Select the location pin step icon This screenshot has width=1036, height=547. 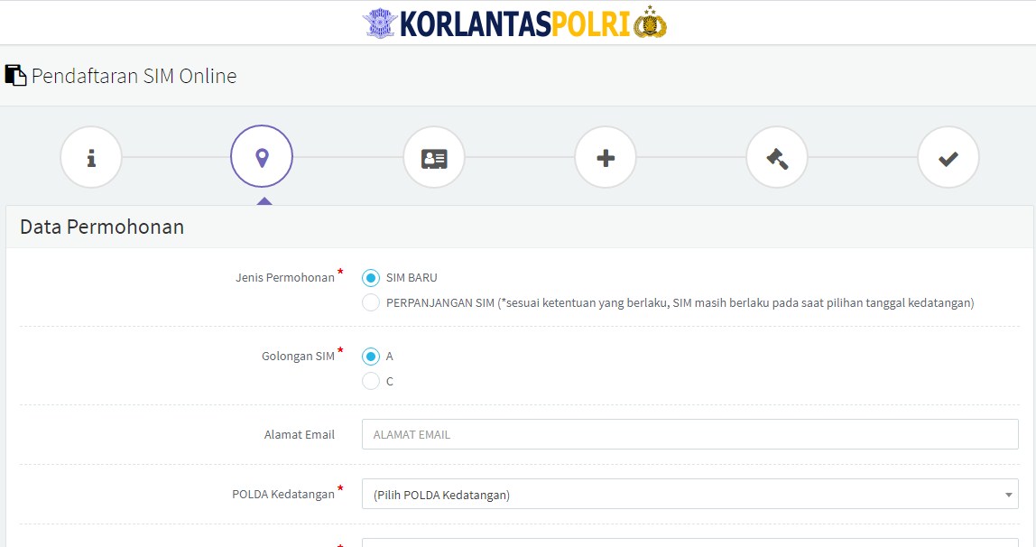(x=262, y=156)
